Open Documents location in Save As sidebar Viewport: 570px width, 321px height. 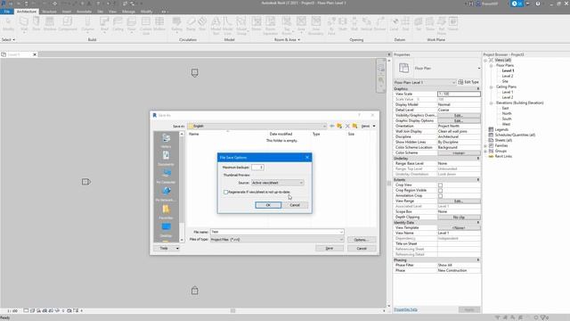pos(167,159)
